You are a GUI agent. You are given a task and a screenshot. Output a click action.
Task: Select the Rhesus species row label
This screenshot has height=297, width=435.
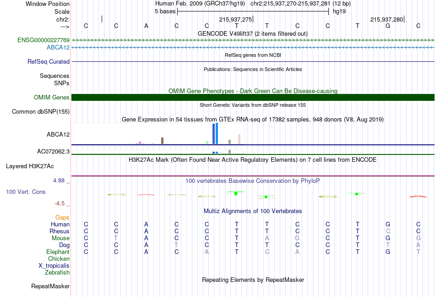click(x=60, y=231)
